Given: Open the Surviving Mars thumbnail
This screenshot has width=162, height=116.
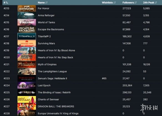Looking at the screenshot, I should click(x=27, y=43).
